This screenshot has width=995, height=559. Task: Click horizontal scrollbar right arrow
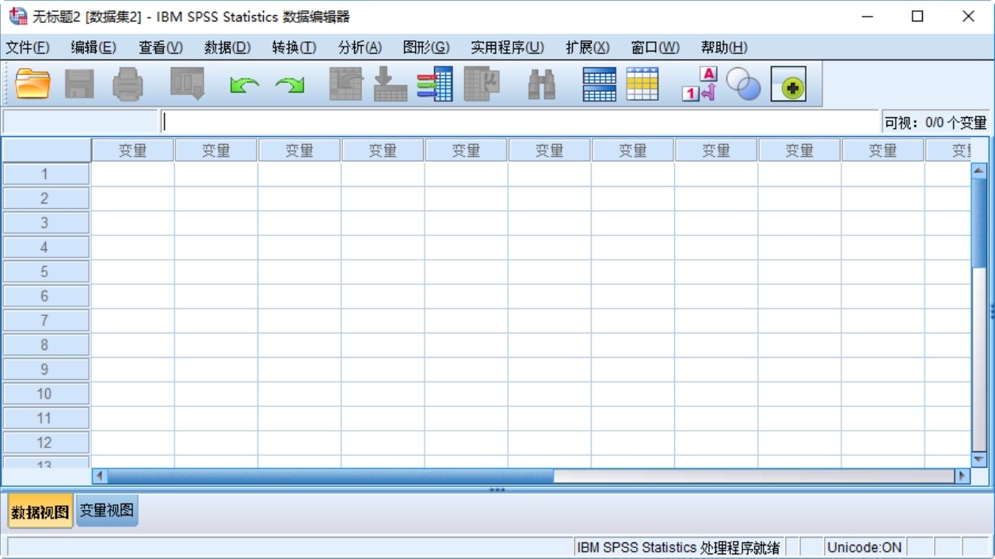tap(963, 476)
